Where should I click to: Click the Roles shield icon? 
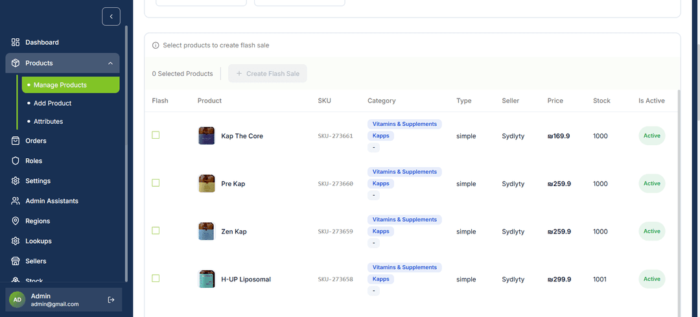pos(16,161)
